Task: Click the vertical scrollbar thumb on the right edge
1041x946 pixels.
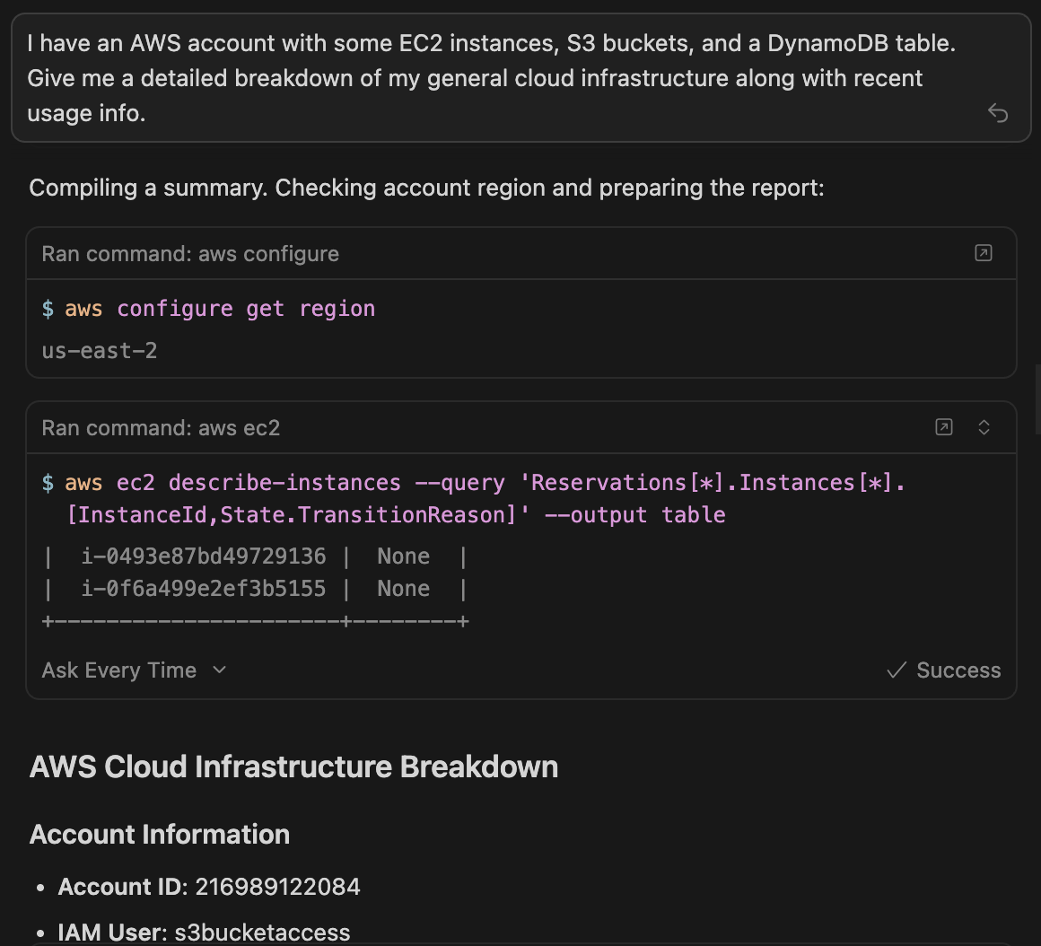Action: tap(1037, 399)
